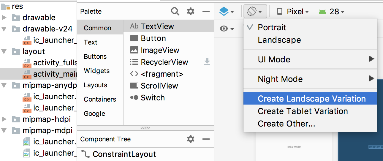Choose Create Other... menu entry

point(310,124)
